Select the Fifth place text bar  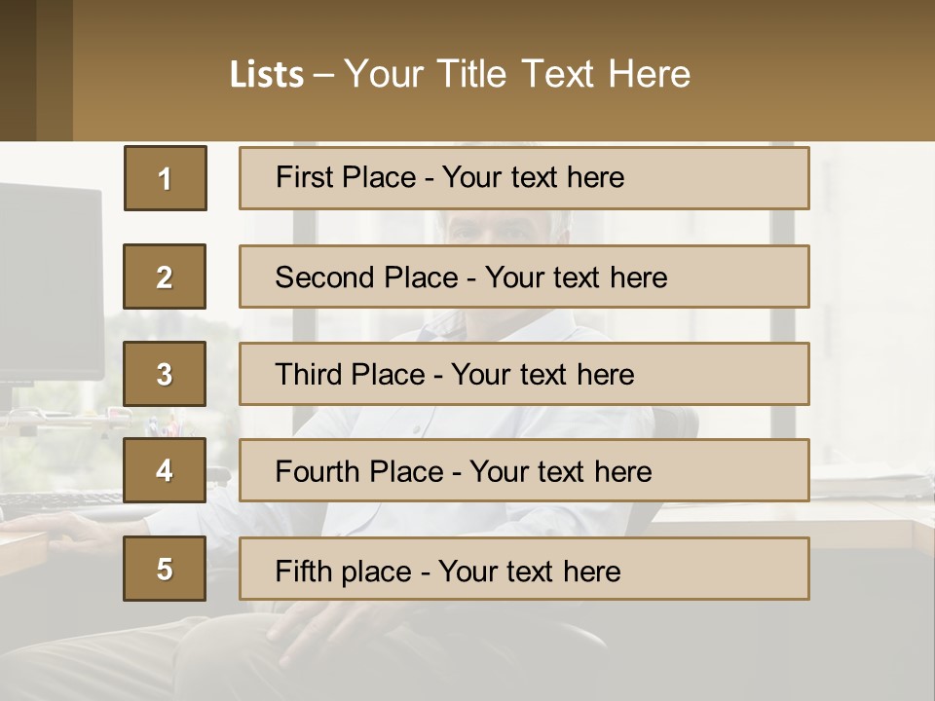[524, 569]
